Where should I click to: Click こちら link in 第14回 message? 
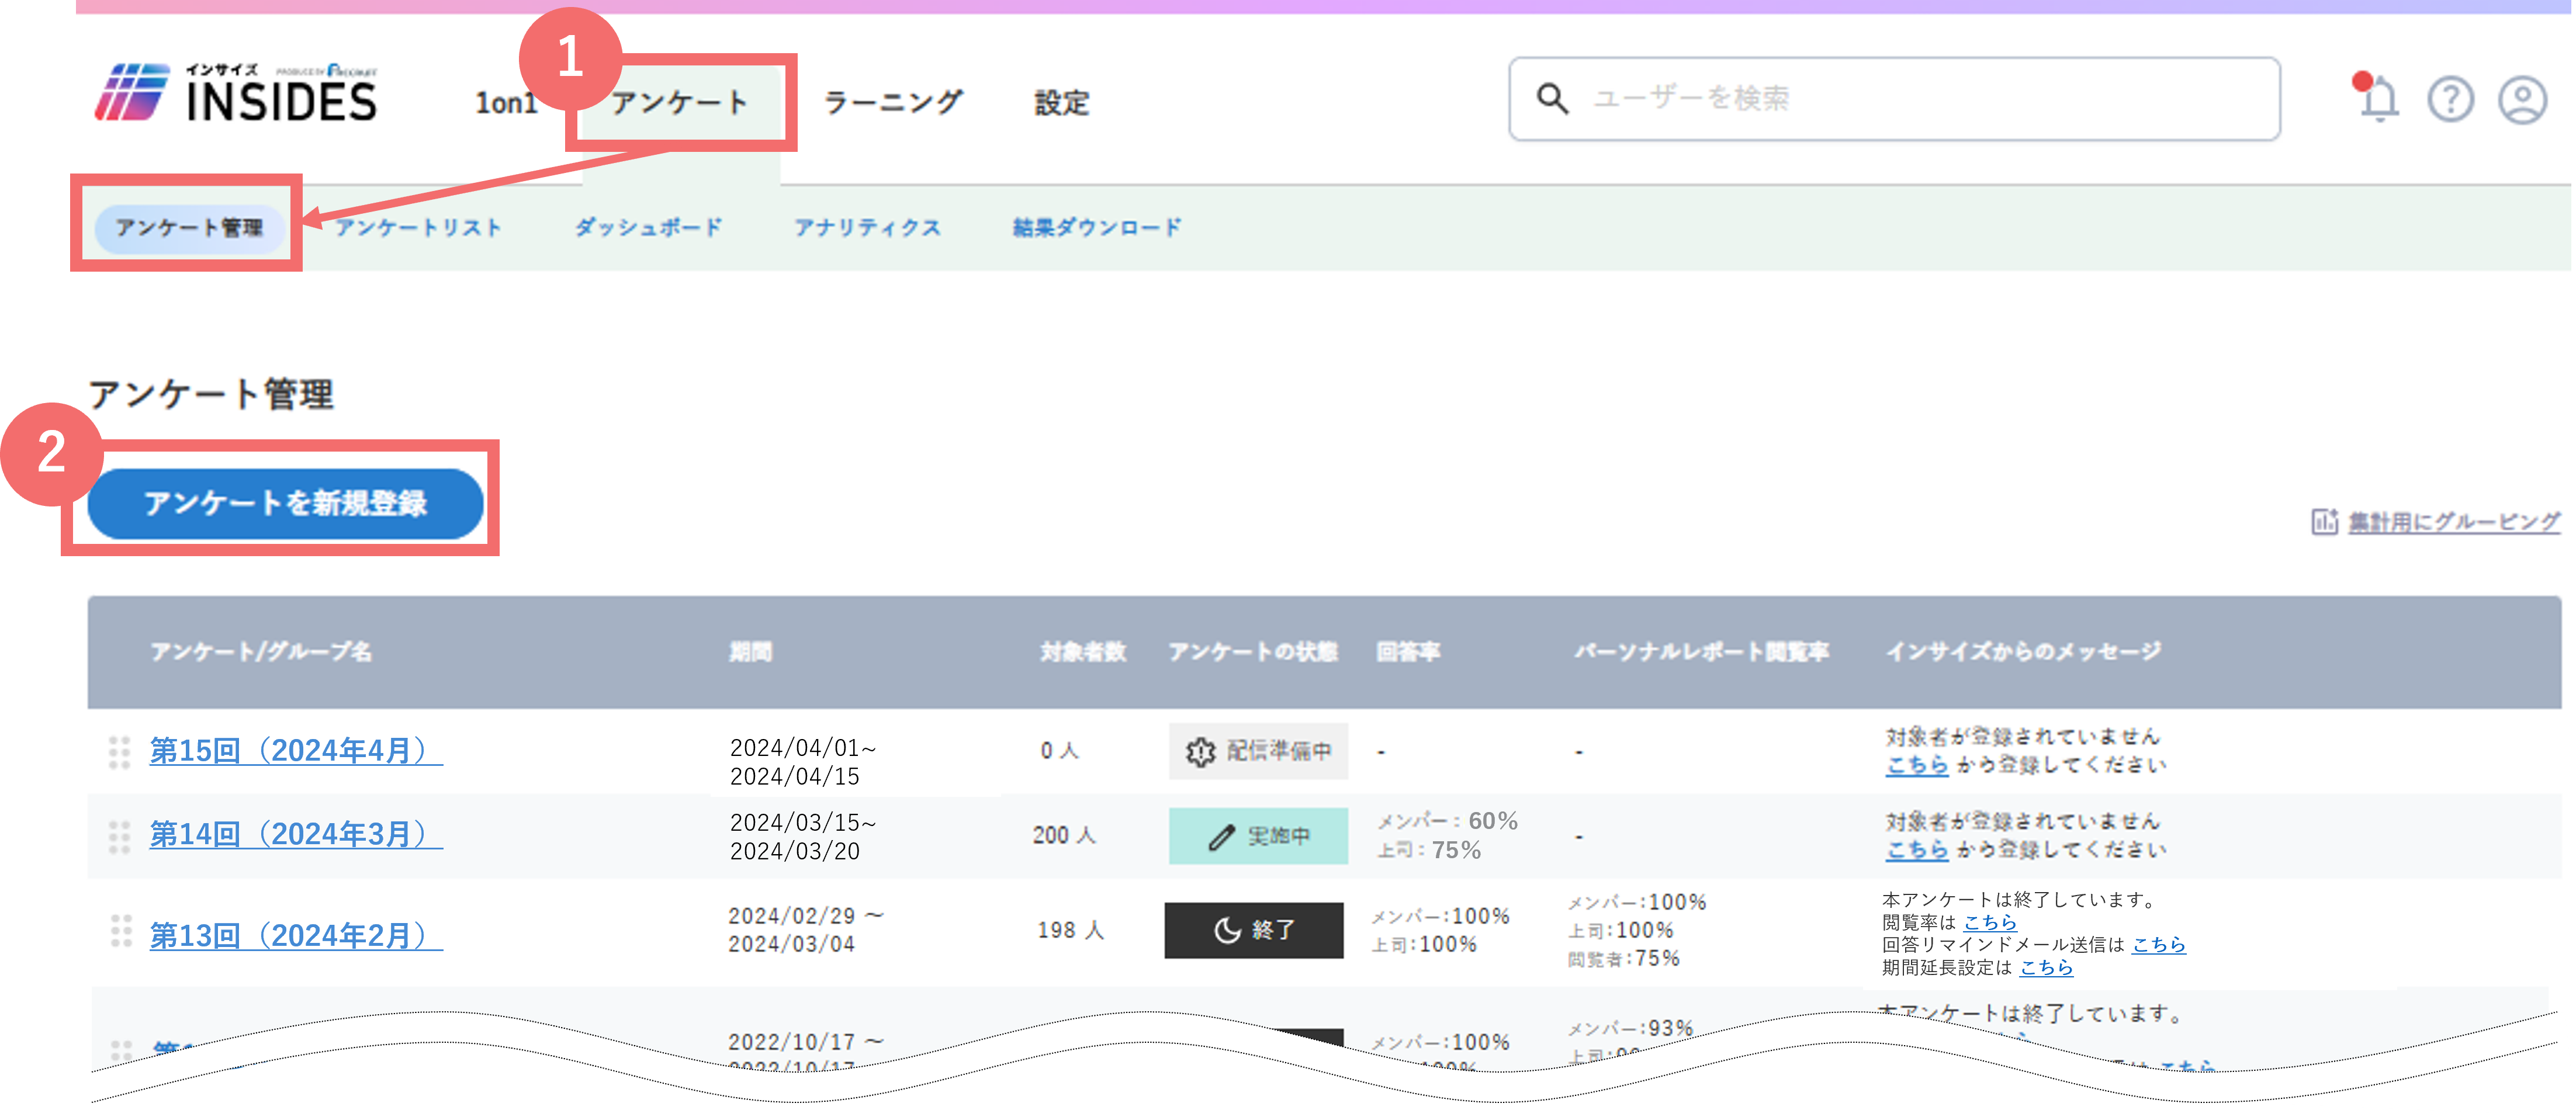1917,850
